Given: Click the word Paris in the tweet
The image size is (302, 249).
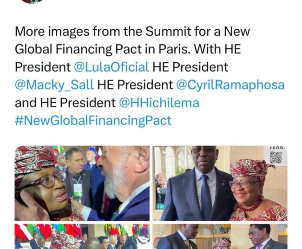Looking at the screenshot, I should 173,49.
